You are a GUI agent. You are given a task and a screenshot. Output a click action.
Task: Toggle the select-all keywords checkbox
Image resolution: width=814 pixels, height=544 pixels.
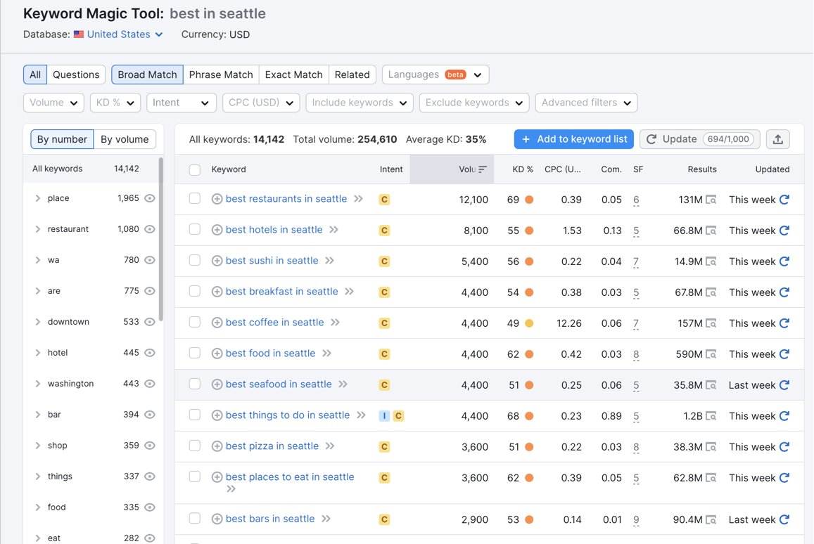(195, 169)
